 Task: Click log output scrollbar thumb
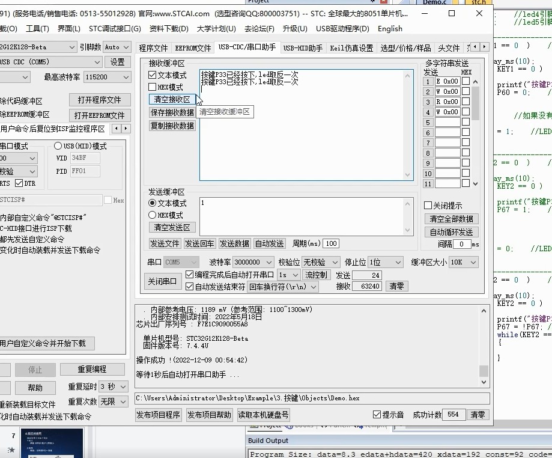(484, 371)
